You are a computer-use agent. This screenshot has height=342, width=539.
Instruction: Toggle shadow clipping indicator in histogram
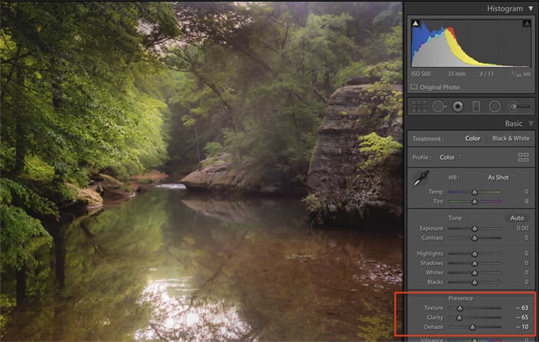click(x=416, y=23)
